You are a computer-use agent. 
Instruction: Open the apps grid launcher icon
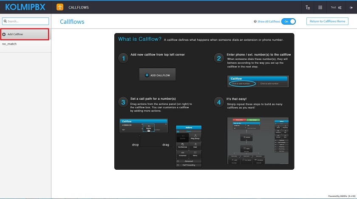[x=320, y=7]
